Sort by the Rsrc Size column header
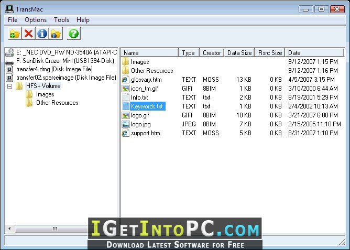 [x=270, y=53]
